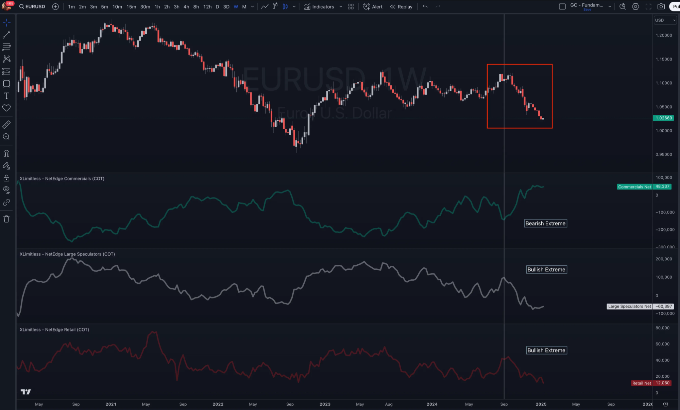The image size is (680, 410).
Task: Select the text annotation tool
Action: click(6, 96)
